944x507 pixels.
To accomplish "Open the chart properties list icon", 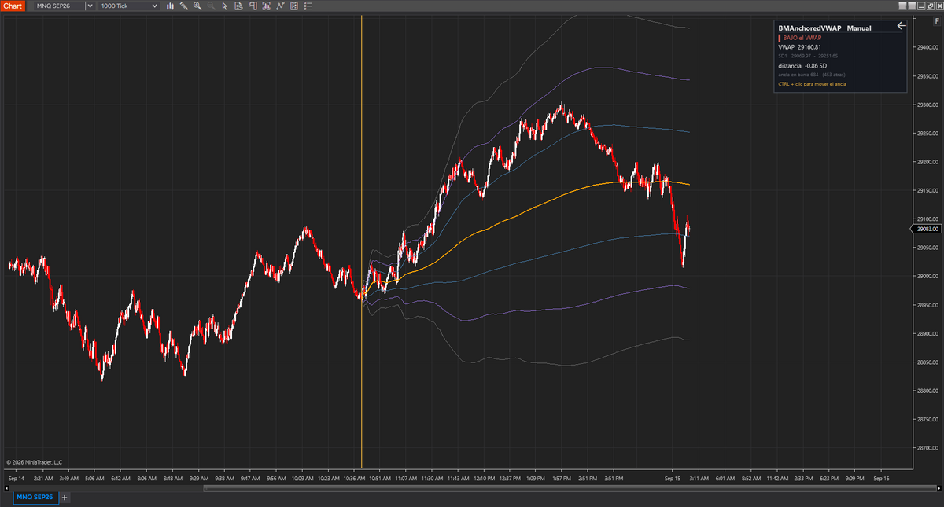I will tap(308, 6).
